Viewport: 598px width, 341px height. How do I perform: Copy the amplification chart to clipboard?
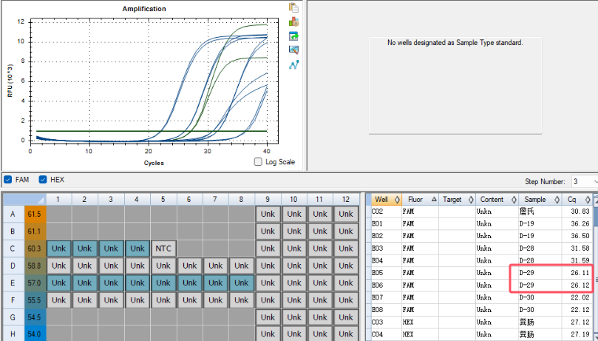pos(293,7)
